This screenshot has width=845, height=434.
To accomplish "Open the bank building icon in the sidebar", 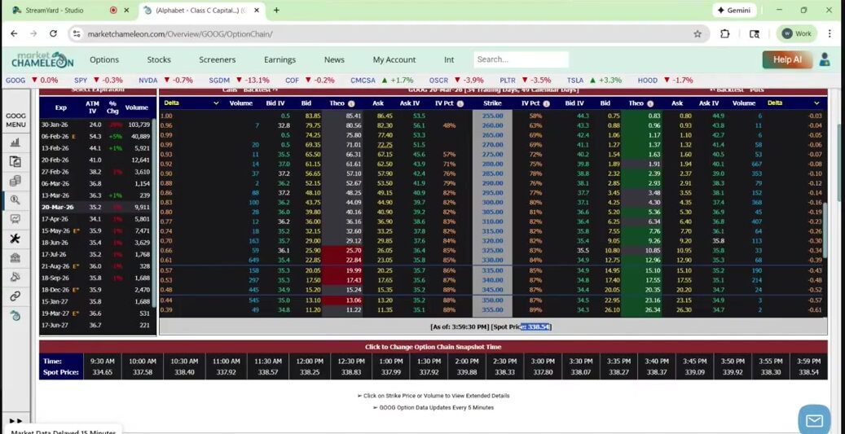I will pyautogui.click(x=15, y=258).
